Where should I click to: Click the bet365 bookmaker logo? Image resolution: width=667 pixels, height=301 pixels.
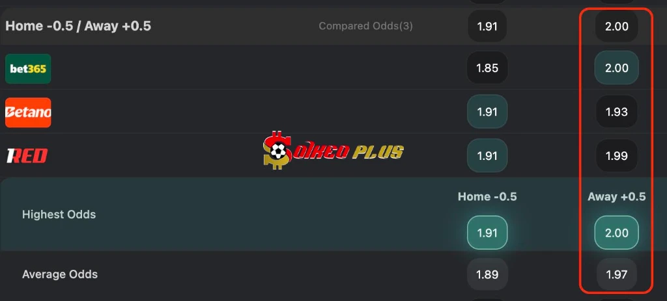tap(28, 69)
